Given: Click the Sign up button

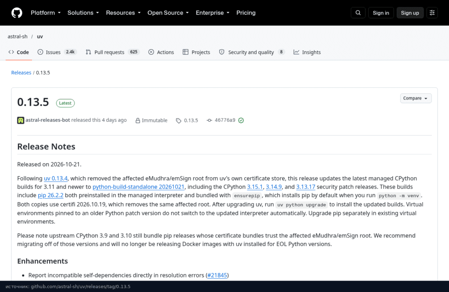Looking at the screenshot, I should click(x=410, y=13).
